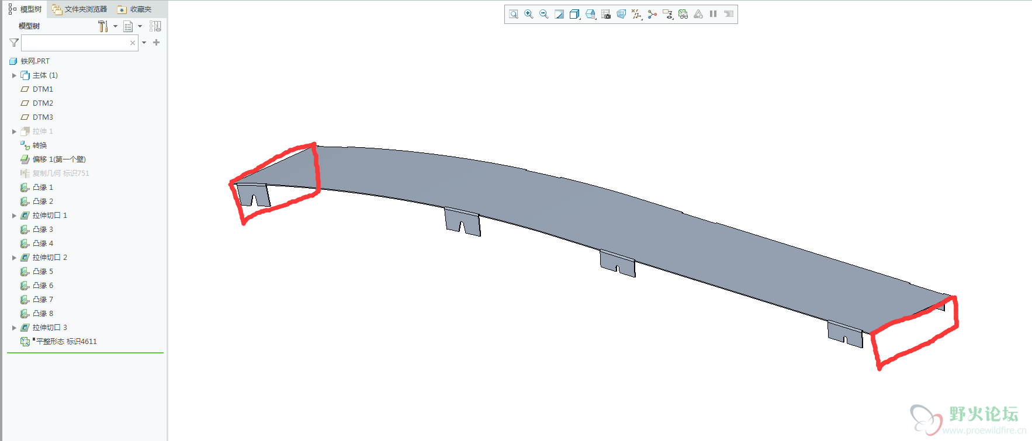Click the Refit view icon
1032x441 pixels.
[x=514, y=14]
